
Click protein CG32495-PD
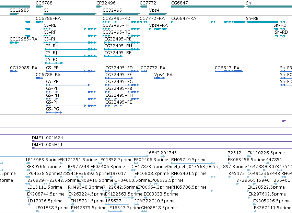coord(119,68)
